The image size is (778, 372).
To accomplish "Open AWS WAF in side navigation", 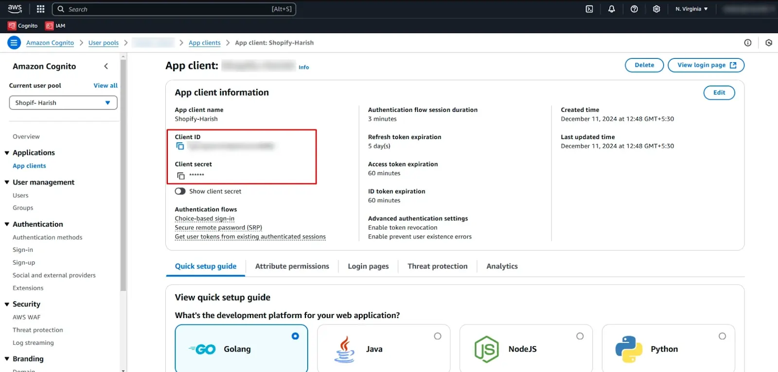I will tap(27, 317).
